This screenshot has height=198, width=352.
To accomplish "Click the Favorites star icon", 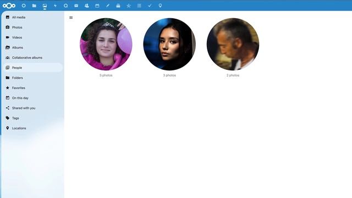I will [8, 88].
